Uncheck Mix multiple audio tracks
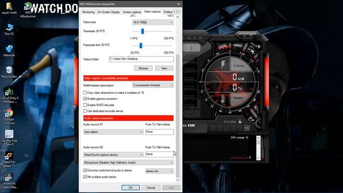 tap(85, 176)
